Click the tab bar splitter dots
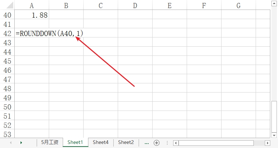This screenshot has height=148, width=278. tap(167, 143)
